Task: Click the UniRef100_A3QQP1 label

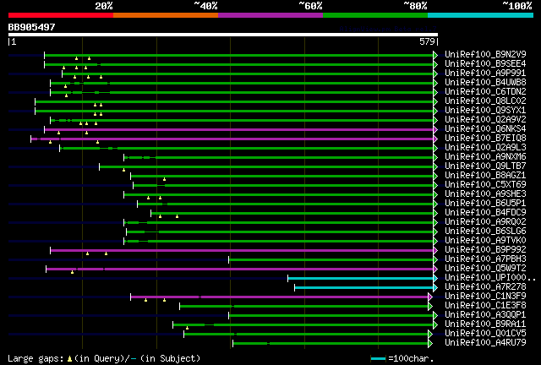Action: (485, 315)
